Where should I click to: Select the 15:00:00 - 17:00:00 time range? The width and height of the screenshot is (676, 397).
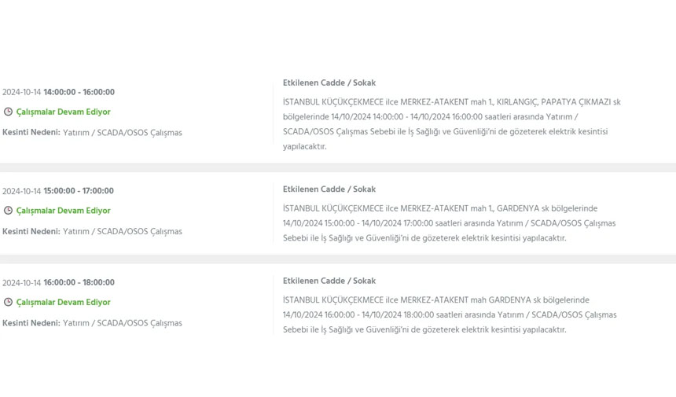[x=79, y=191]
